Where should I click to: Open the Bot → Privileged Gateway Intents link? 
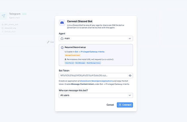pos(90,52)
